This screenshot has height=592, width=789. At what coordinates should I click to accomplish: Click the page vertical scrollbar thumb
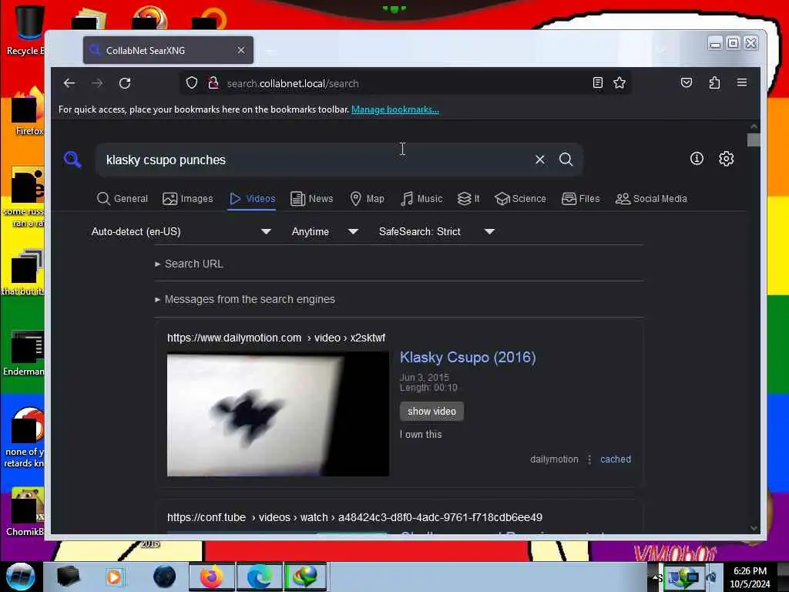(x=754, y=140)
